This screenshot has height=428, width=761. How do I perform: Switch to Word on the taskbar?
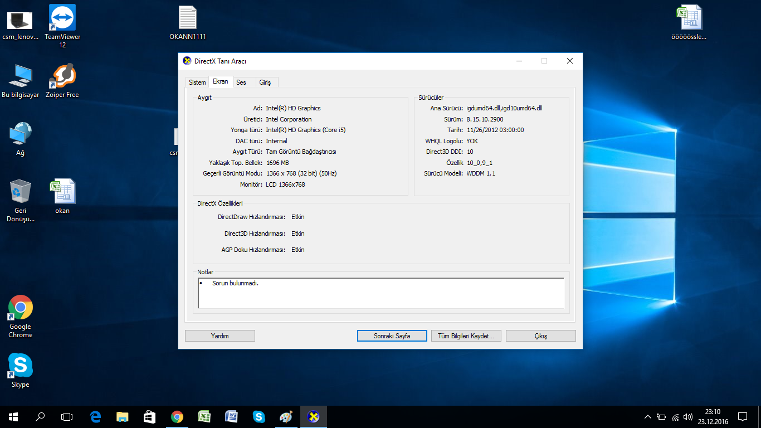[231, 416]
